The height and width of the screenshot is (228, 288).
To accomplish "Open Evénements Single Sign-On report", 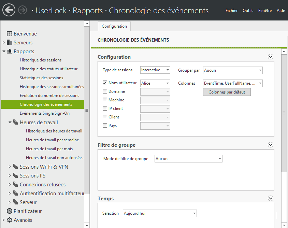I will click(x=45, y=113).
